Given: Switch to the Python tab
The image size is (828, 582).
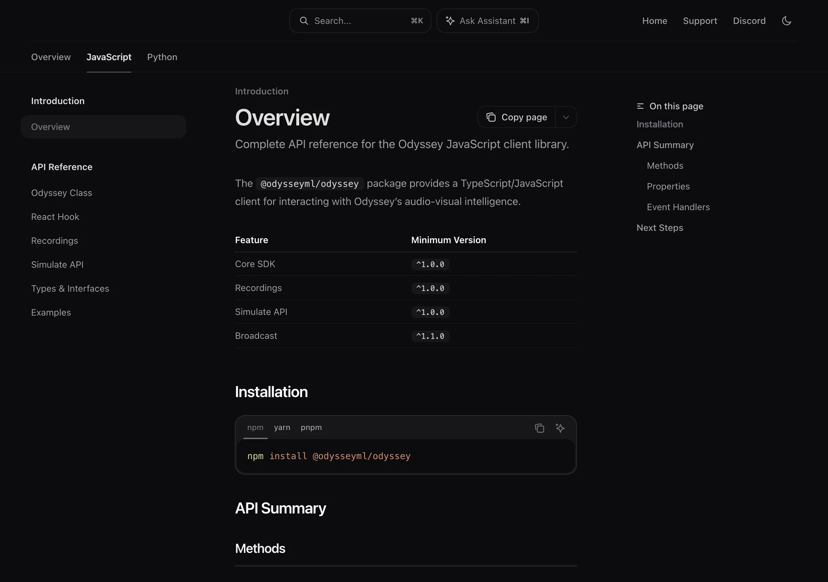Looking at the screenshot, I should [x=162, y=57].
